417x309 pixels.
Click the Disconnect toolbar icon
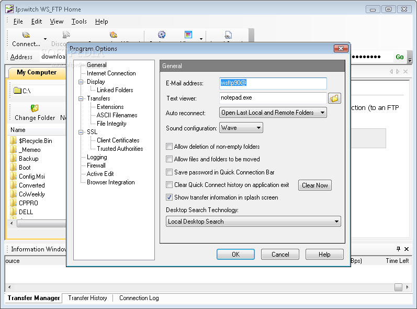66,35
